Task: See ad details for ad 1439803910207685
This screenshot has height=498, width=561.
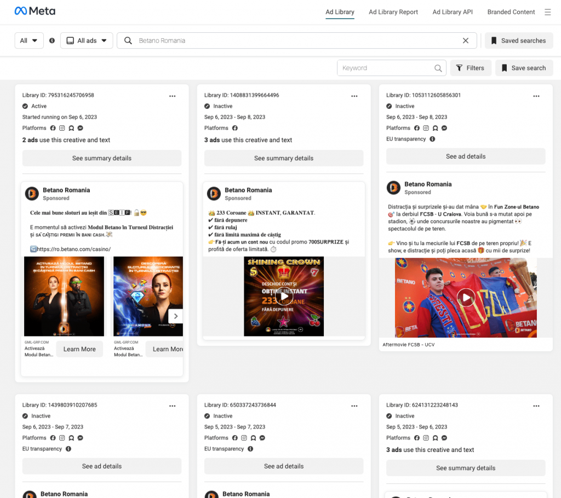Action: click(101, 466)
